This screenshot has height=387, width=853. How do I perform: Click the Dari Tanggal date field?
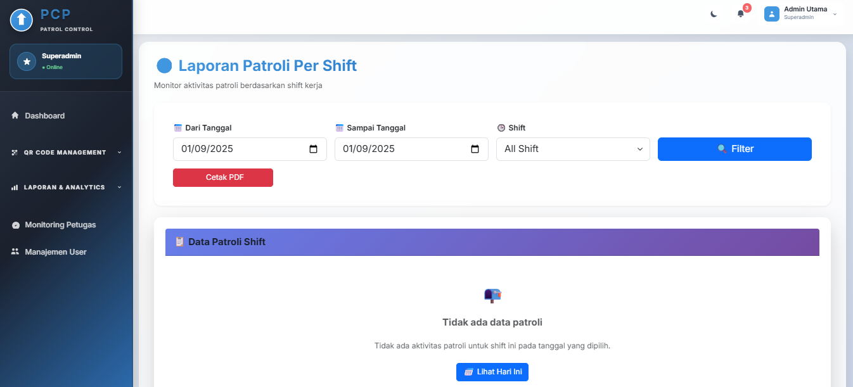click(x=241, y=149)
